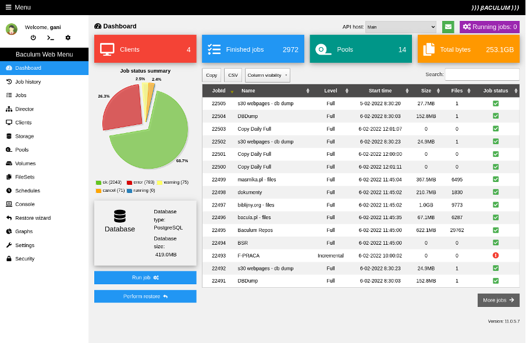The image size is (526, 343).
Task: Click the power/logout icon under Welcome
Action: click(x=33, y=38)
